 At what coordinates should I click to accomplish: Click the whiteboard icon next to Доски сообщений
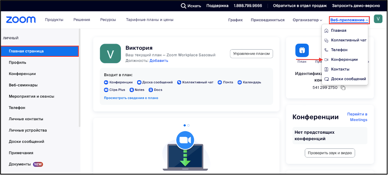326,79
